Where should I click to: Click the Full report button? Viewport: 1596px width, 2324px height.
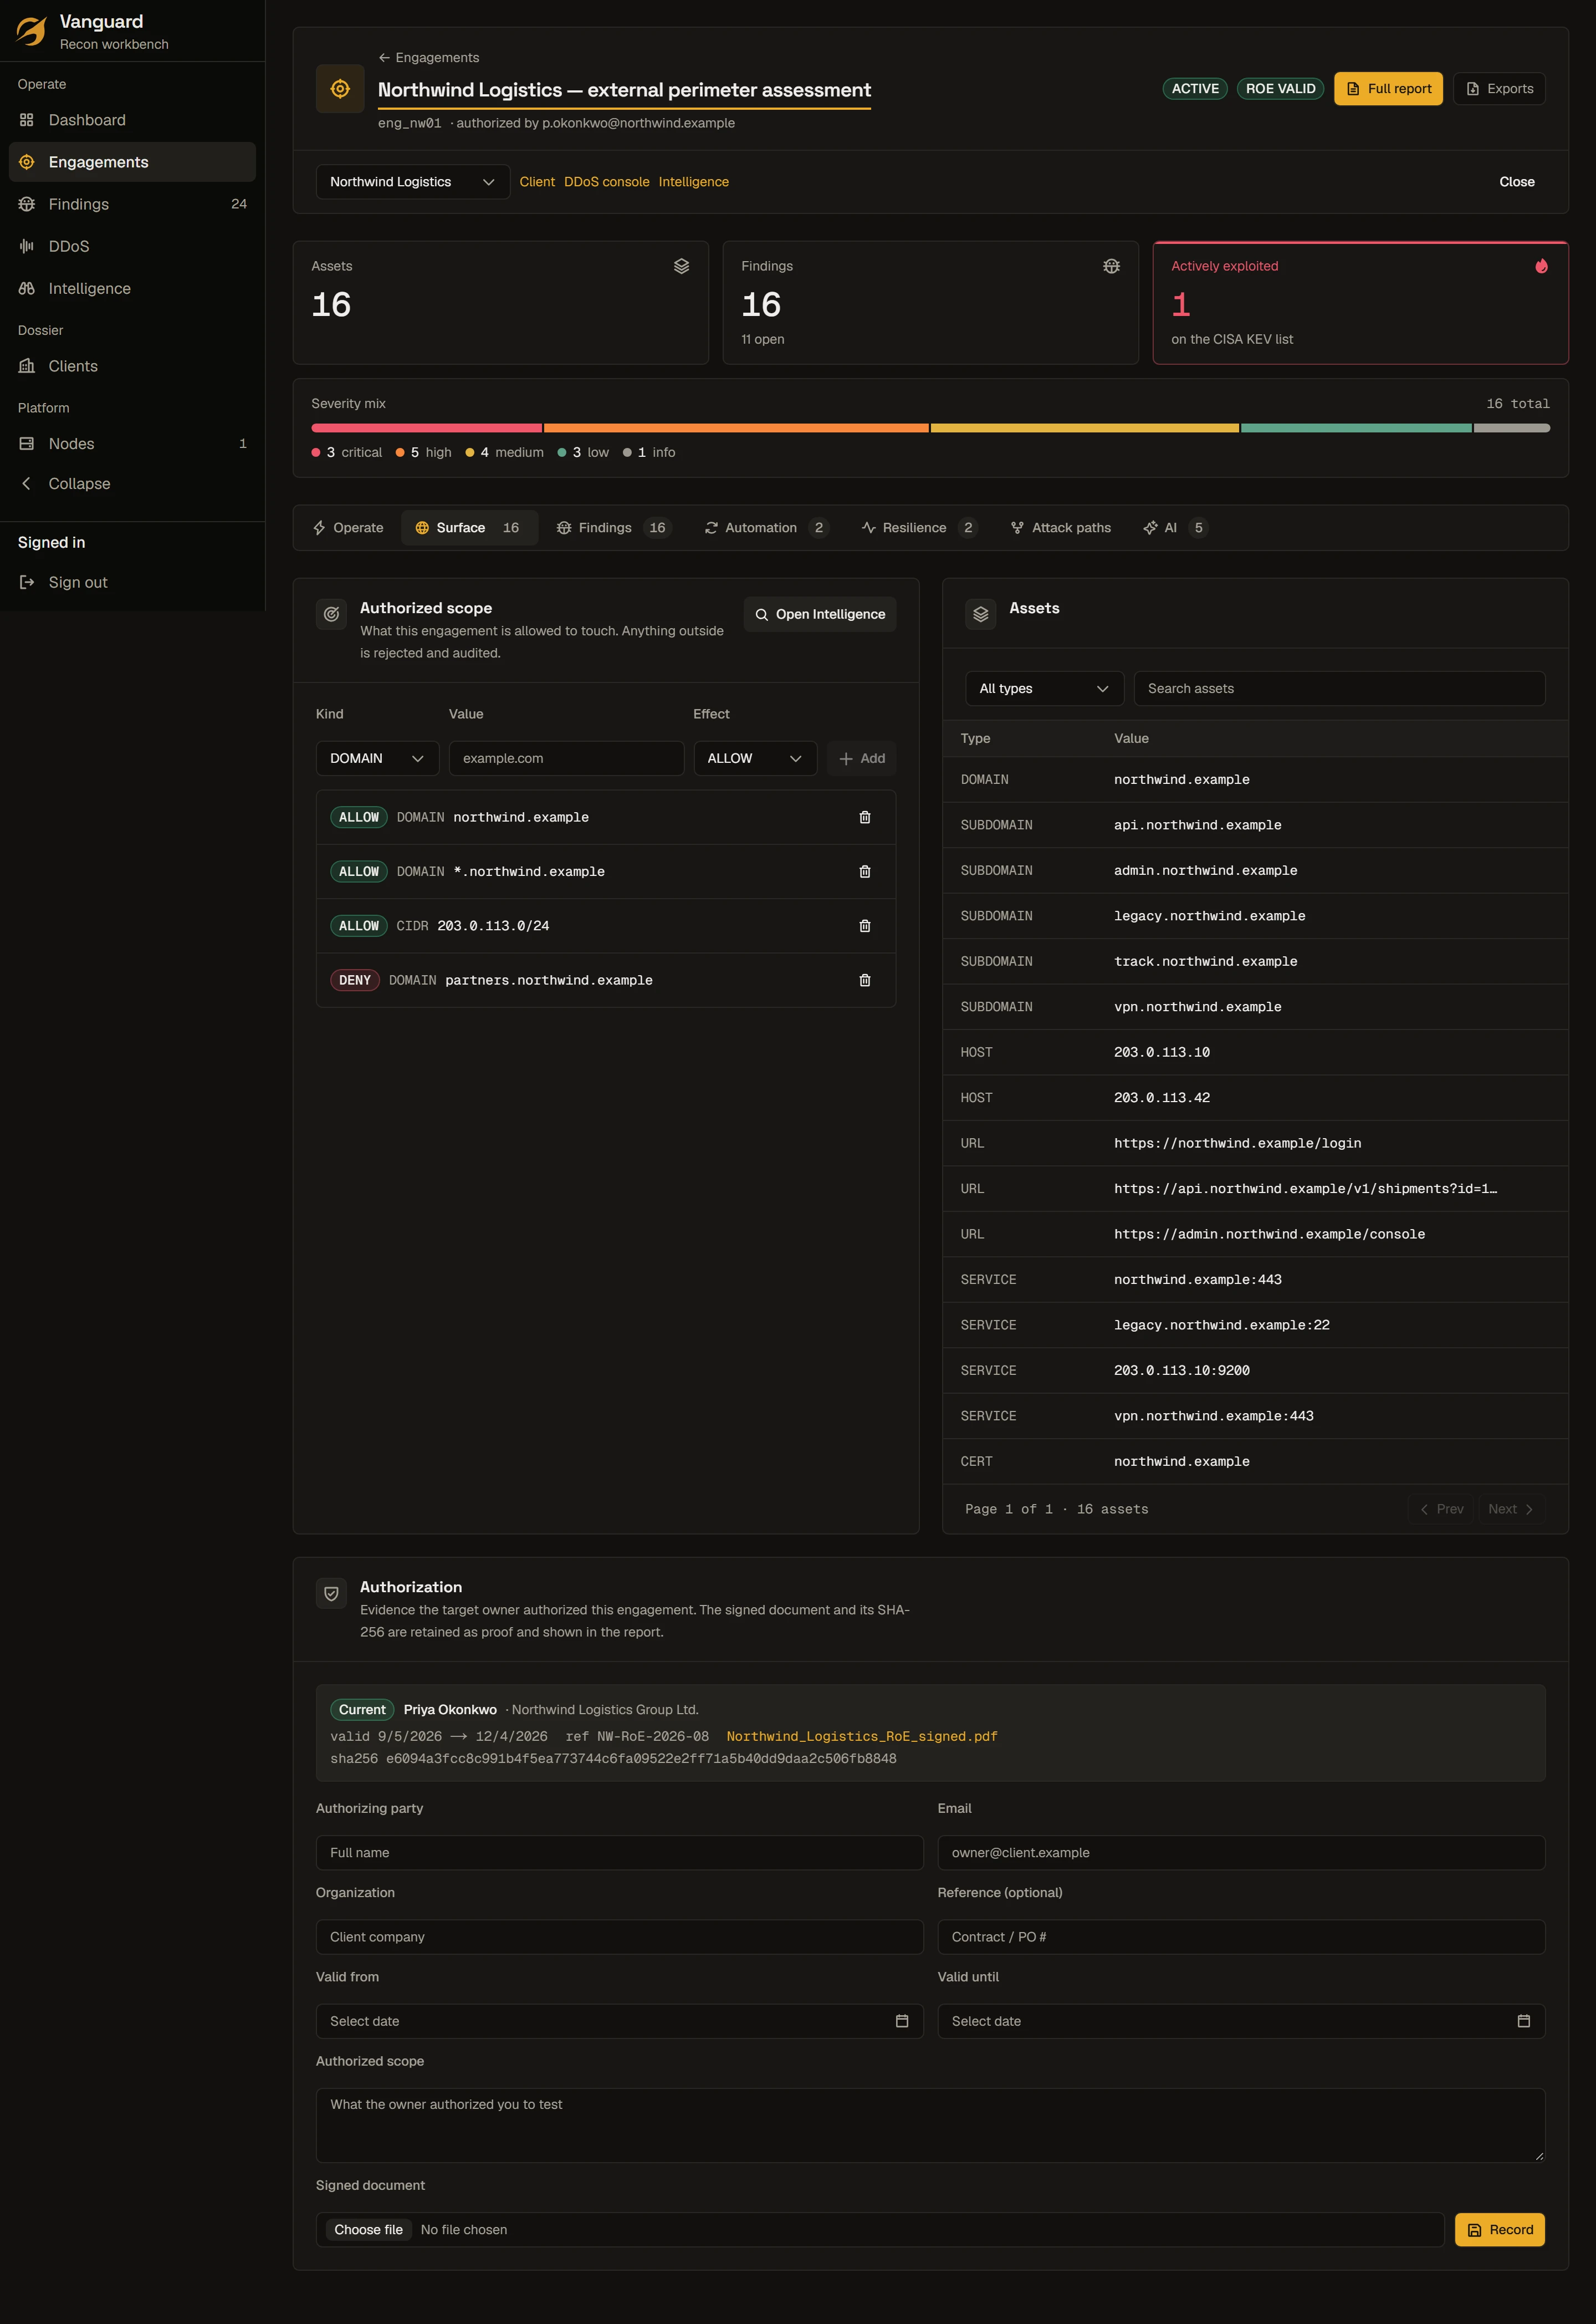1388,89
